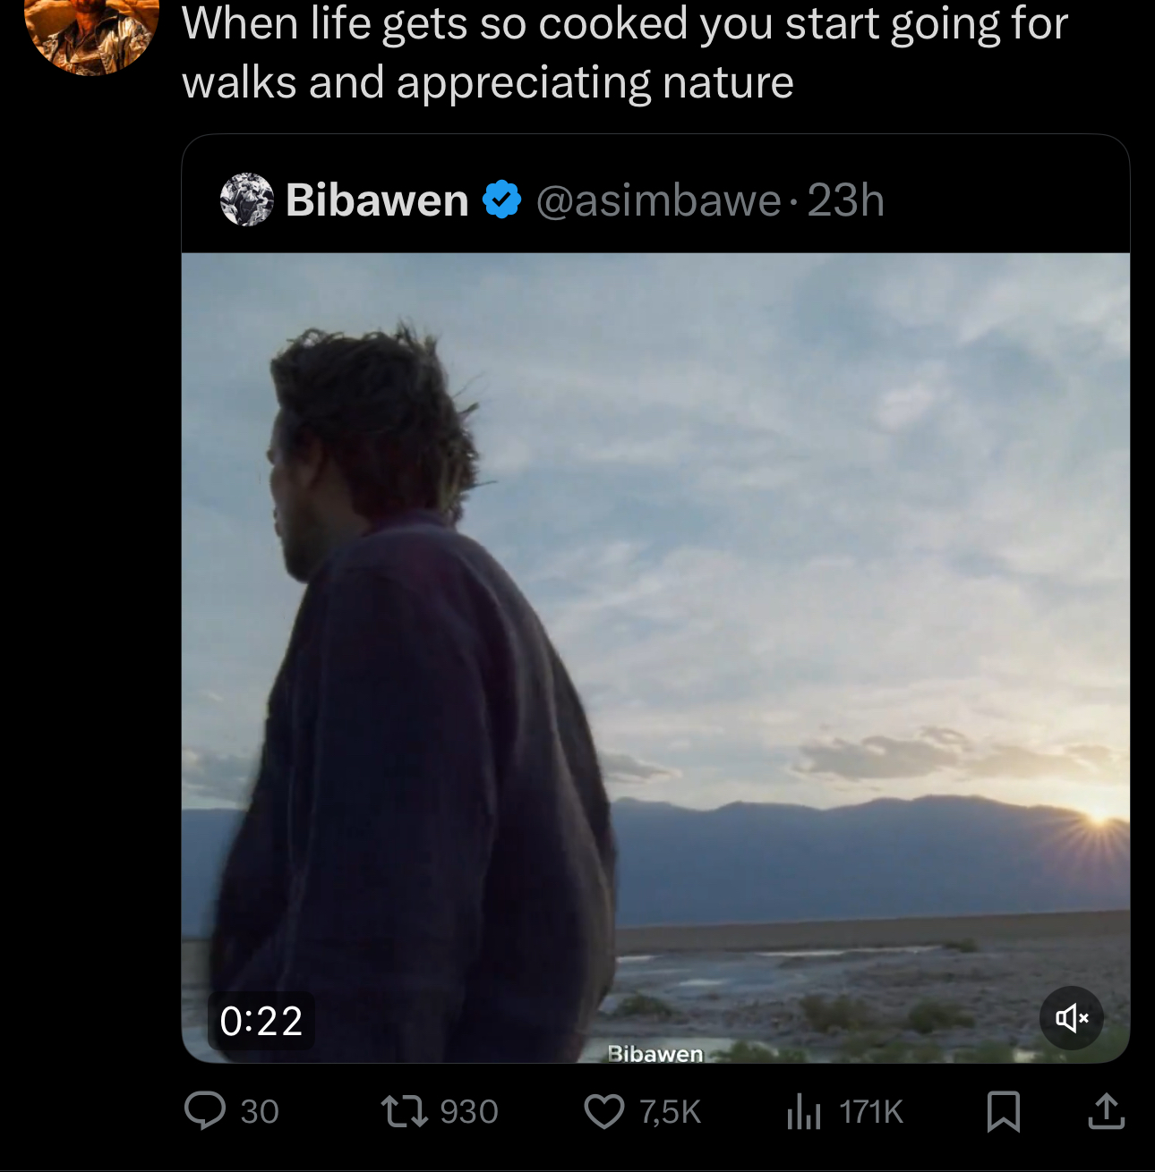The height and width of the screenshot is (1172, 1155).
Task: Click the 930 repost count
Action: pyautogui.click(x=469, y=1112)
